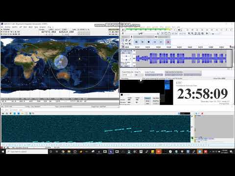Viewport: 235px width, 176px height.
Task: Select the Audacity Zoom (magnifier) tool
Action: tap(123, 44)
